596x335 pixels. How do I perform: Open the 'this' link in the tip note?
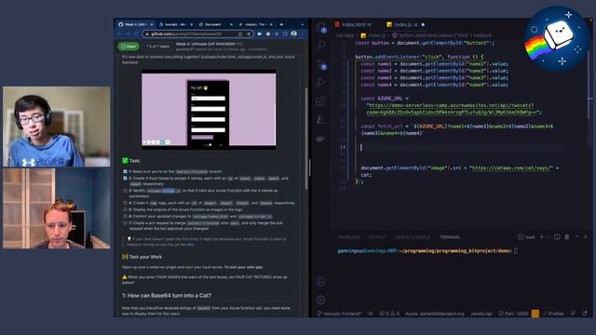click(x=190, y=245)
